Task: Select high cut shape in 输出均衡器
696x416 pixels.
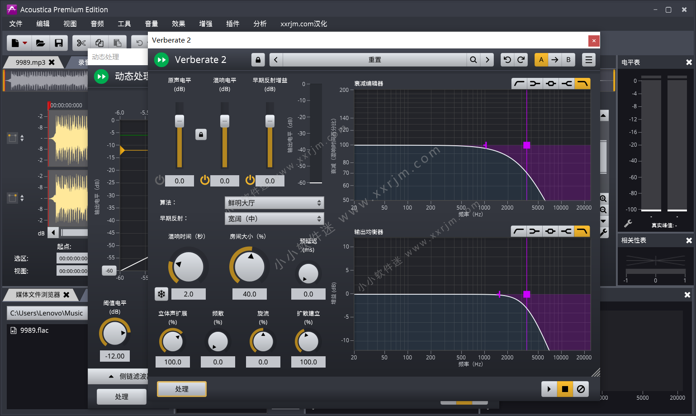Action: coord(582,231)
